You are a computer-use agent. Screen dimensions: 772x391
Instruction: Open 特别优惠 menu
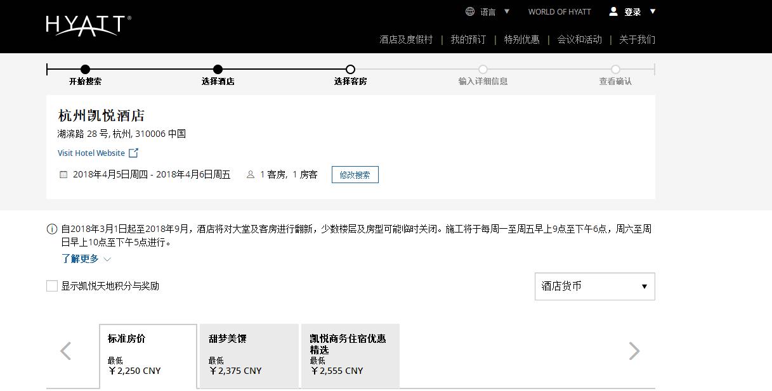click(521, 39)
